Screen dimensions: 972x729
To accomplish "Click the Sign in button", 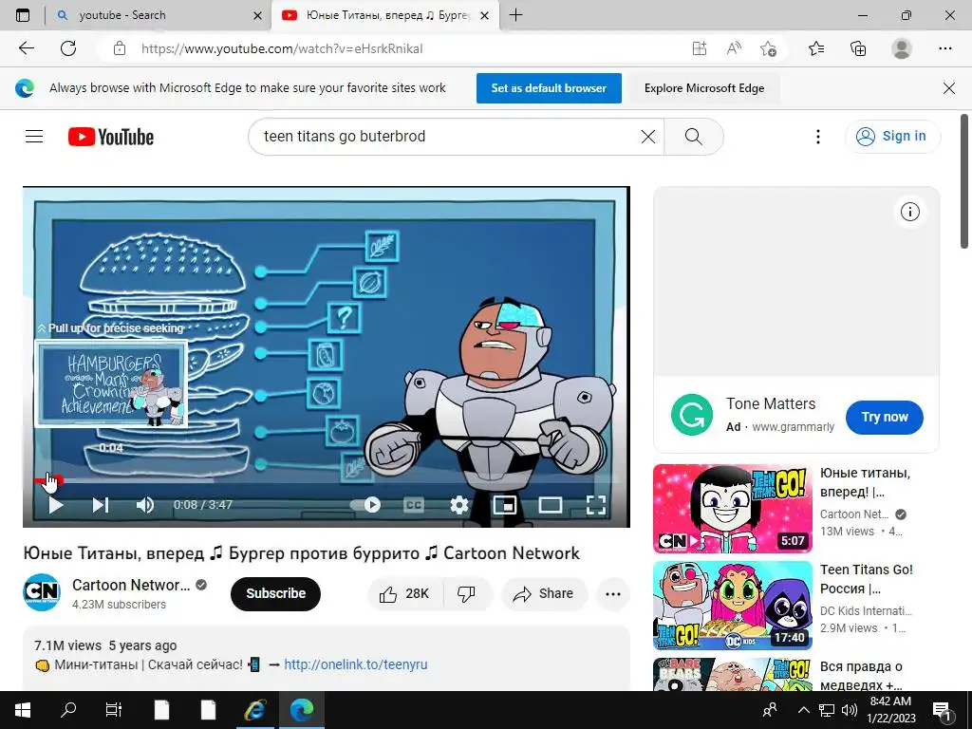I will coord(892,137).
